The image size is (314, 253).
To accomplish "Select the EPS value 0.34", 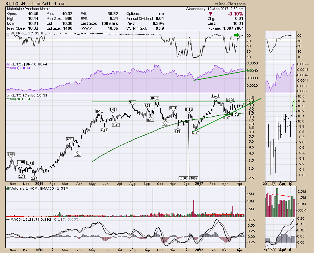I will [x=114, y=19].
